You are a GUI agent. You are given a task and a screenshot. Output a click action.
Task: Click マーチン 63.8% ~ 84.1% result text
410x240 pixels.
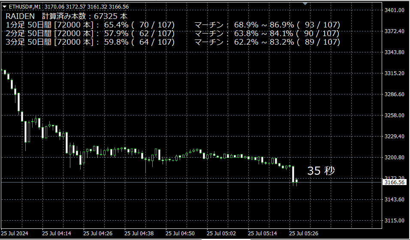267,33
